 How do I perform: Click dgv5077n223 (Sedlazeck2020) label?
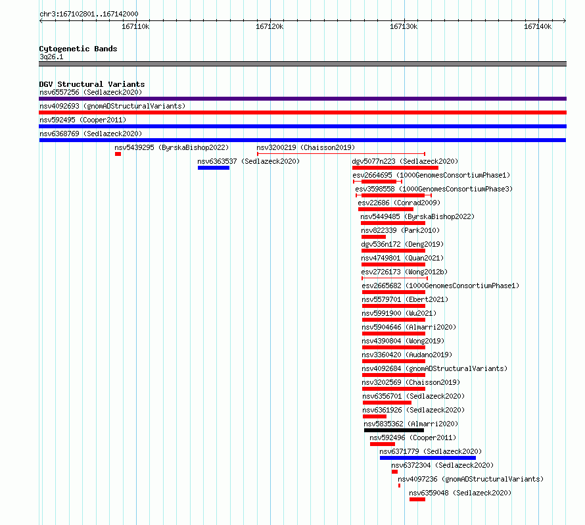[405, 161]
